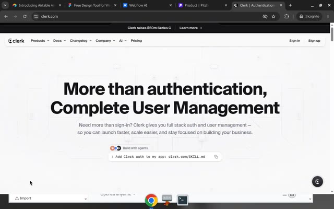
Task: Open Google Chrome from the taskbar
Action: [151, 201]
